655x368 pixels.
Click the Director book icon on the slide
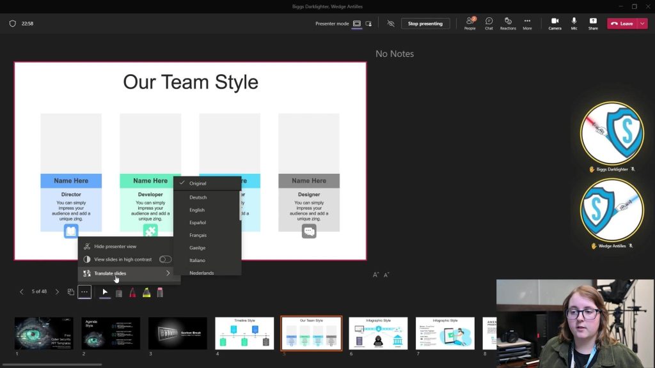[71, 231]
